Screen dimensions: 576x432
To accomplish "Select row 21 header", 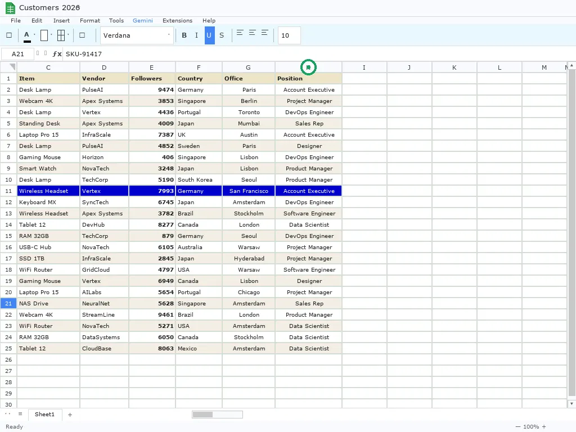I will pyautogui.click(x=8, y=303).
